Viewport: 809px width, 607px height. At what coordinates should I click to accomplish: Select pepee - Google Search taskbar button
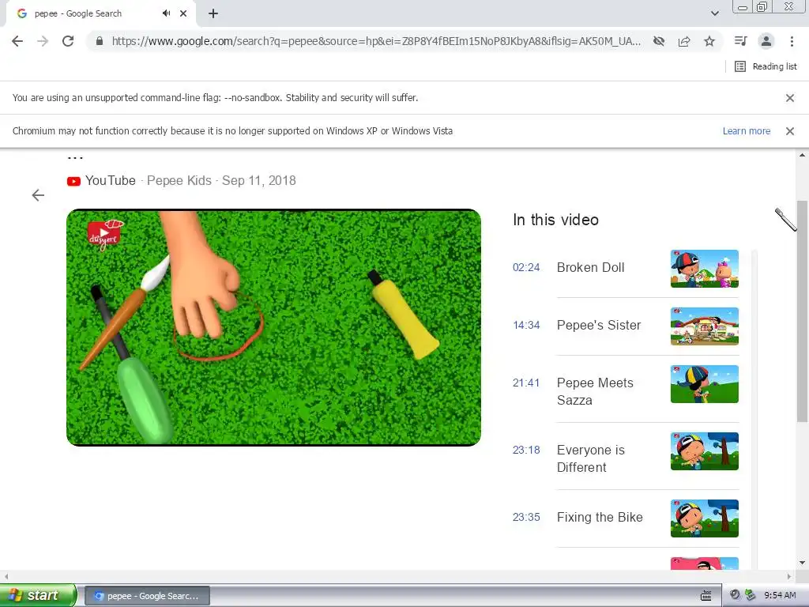147,596
